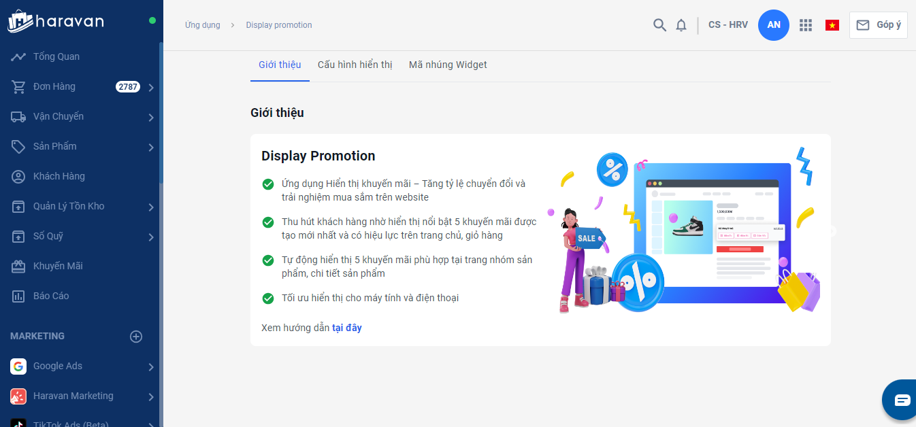Switch to Mã nhúng Widget tab
This screenshot has width=916, height=427.
(x=448, y=65)
